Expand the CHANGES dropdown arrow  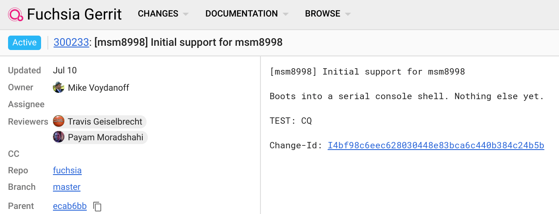[x=185, y=14]
